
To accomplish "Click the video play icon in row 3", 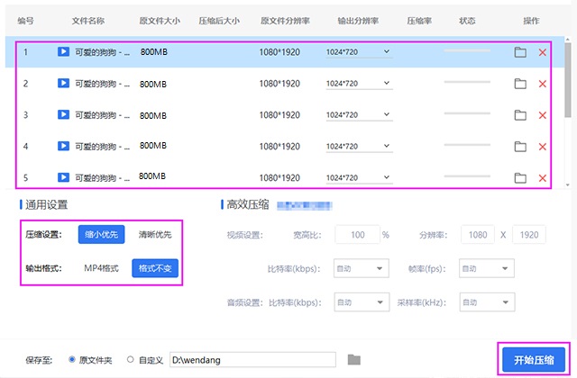I will point(63,115).
